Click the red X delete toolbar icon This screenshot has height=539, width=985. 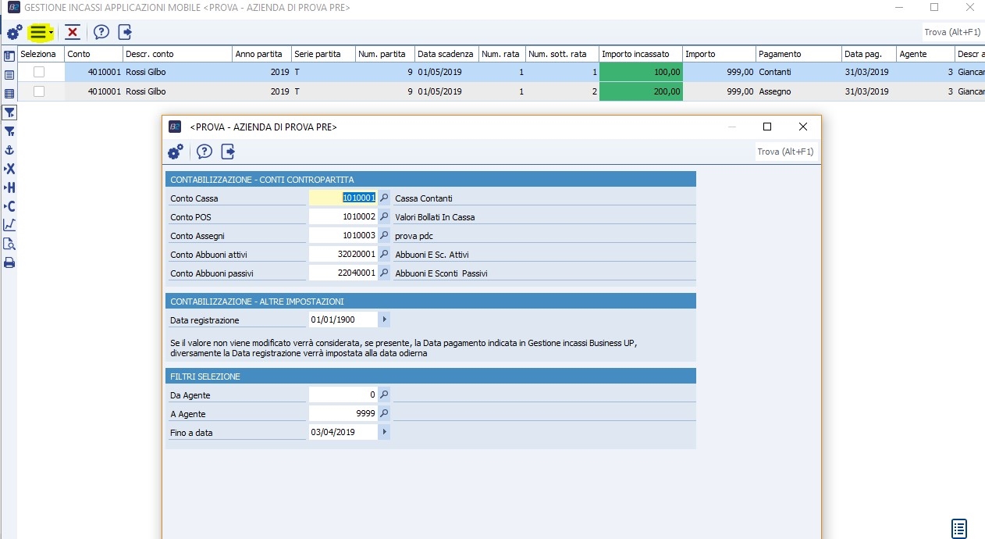[x=73, y=32]
